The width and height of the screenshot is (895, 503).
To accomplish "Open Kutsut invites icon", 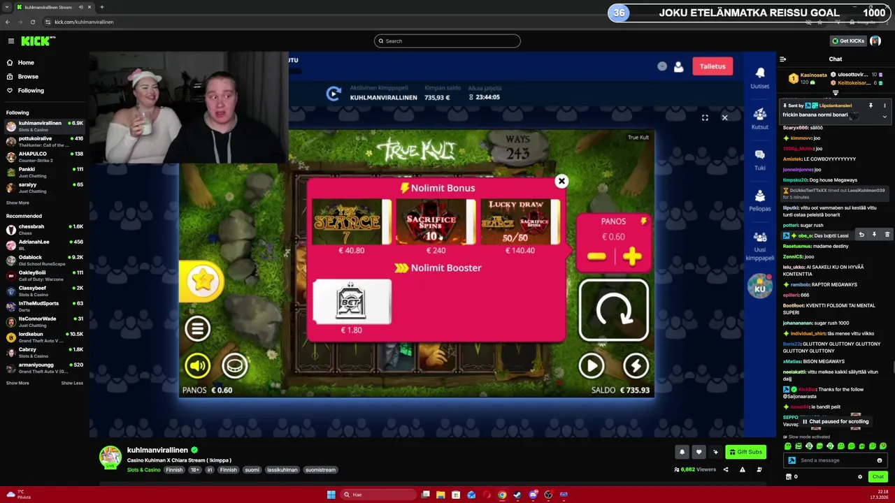I will coord(760,119).
